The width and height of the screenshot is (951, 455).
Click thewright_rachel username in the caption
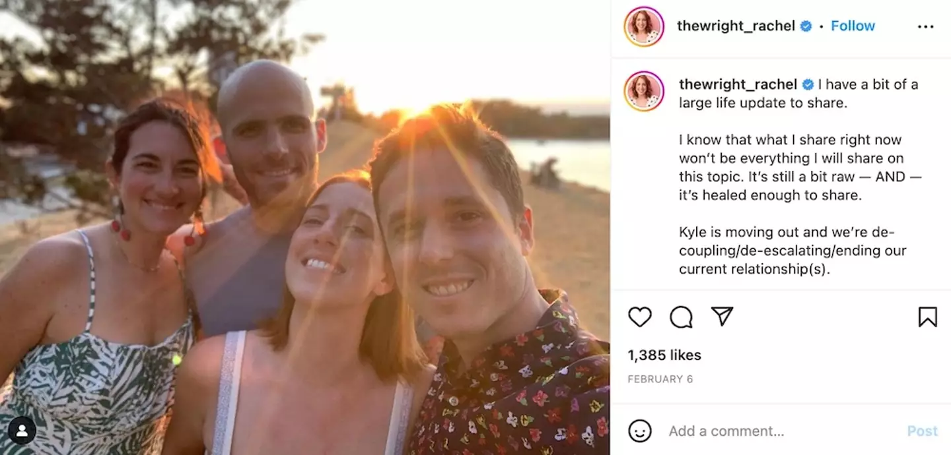click(737, 84)
